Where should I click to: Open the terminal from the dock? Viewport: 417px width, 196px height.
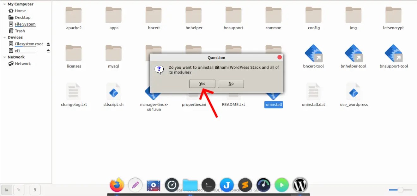tap(208, 185)
